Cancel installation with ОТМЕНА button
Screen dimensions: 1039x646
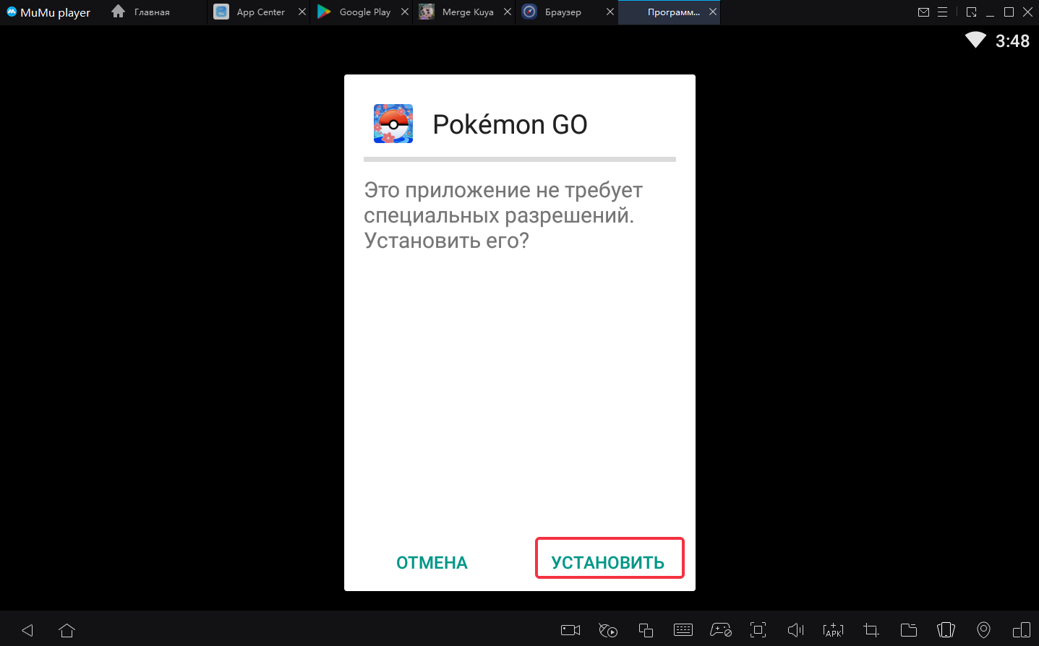tap(432, 563)
